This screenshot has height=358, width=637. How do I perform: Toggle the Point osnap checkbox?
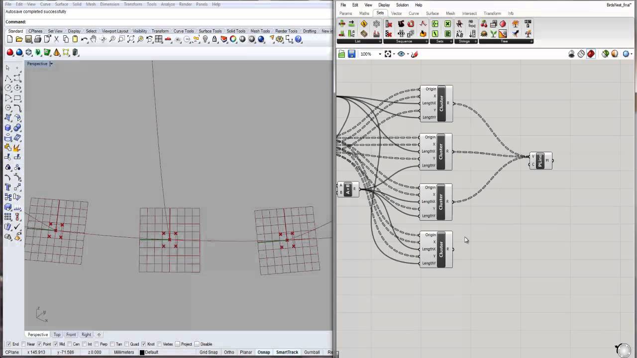pyautogui.click(x=40, y=344)
